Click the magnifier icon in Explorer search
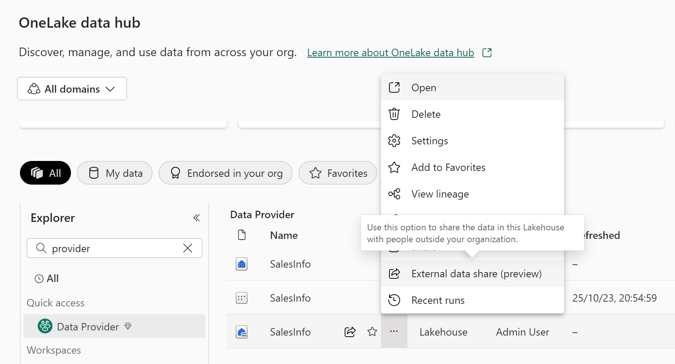 [41, 248]
